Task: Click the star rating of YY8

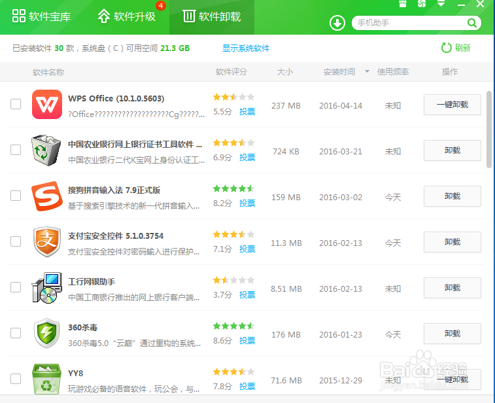Action: tap(233, 372)
